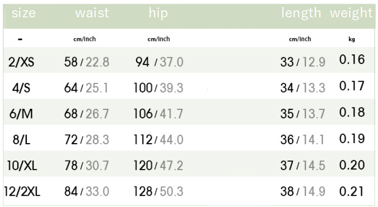This screenshot has height=207, width=378.
Task: Select the 6/M size row label
Action: [21, 114]
